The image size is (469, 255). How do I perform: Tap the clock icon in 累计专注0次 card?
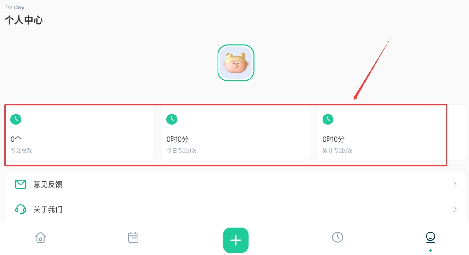coord(328,119)
